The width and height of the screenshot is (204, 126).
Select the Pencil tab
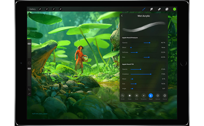151,97
